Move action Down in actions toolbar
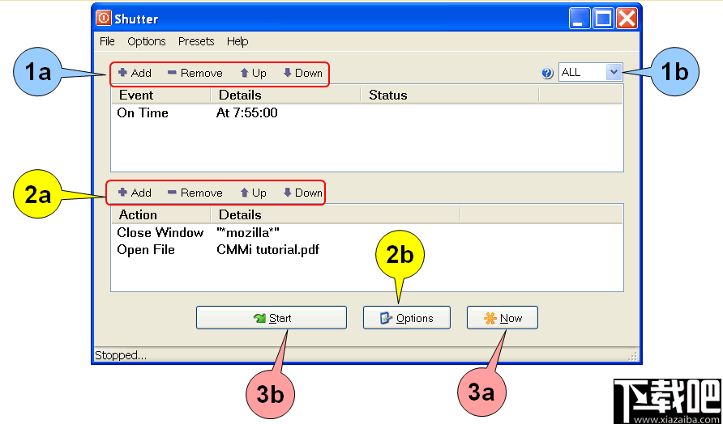The height and width of the screenshot is (424, 723). coord(302,193)
